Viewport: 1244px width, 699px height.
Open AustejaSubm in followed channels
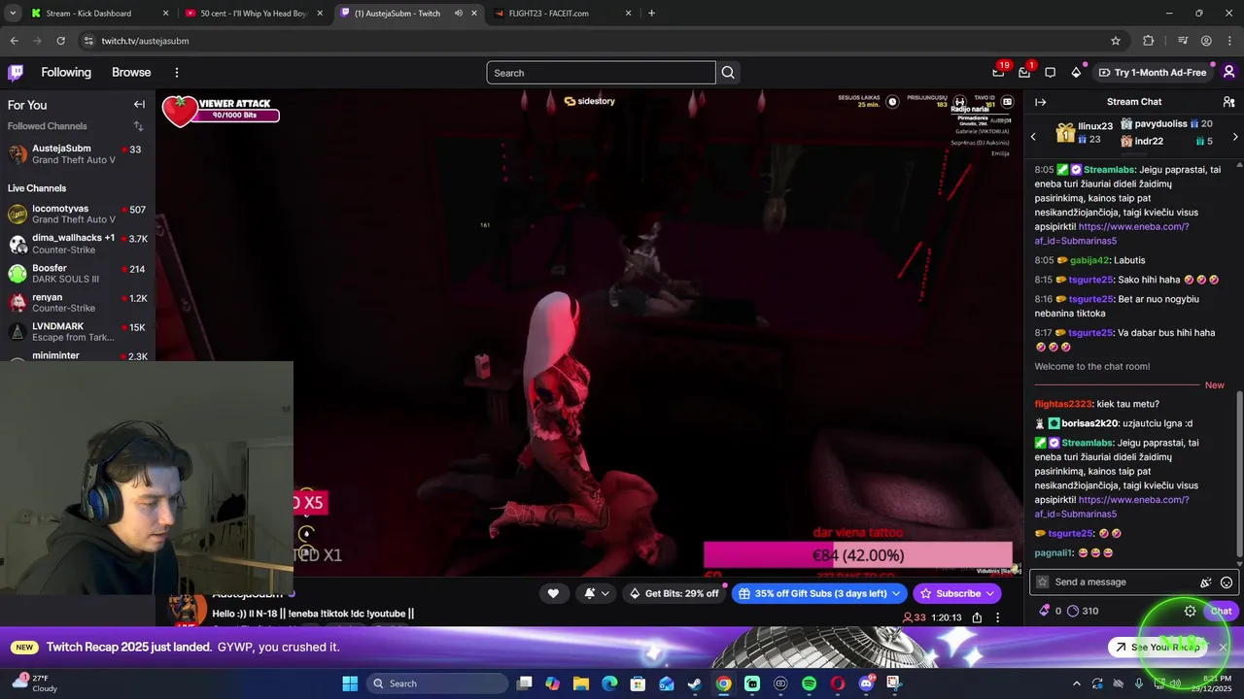pos(77,154)
